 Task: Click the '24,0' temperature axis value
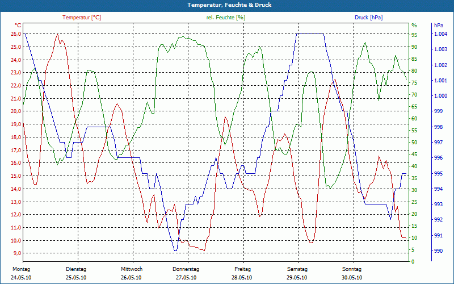click(x=16, y=60)
